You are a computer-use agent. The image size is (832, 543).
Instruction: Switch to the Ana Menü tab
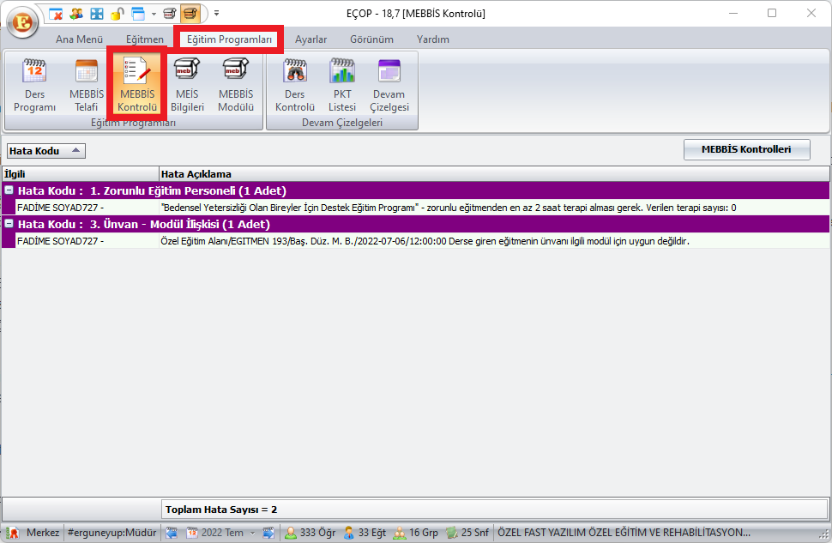point(79,39)
